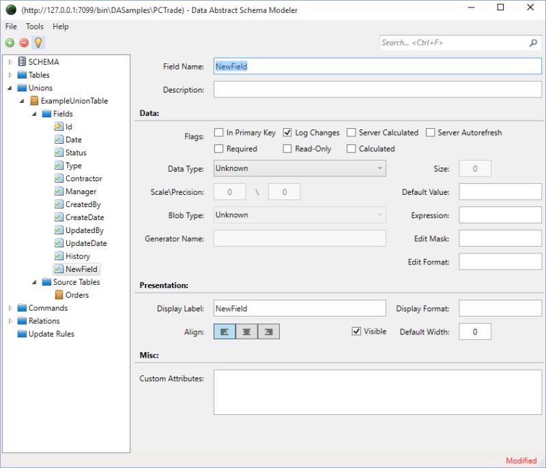The image size is (546, 468).
Task: Set alignment to right
Action: [x=268, y=332]
